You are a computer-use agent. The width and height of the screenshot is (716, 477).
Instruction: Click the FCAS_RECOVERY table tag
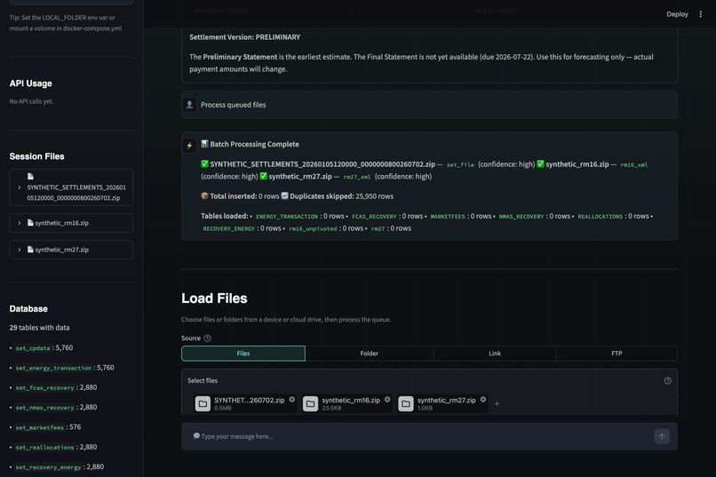pos(374,217)
